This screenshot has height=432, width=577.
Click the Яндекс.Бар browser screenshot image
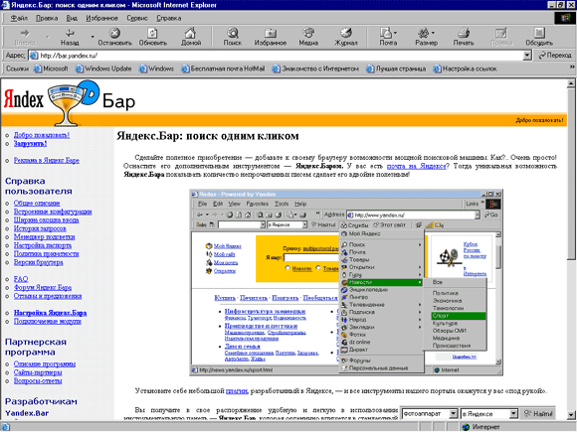click(346, 282)
